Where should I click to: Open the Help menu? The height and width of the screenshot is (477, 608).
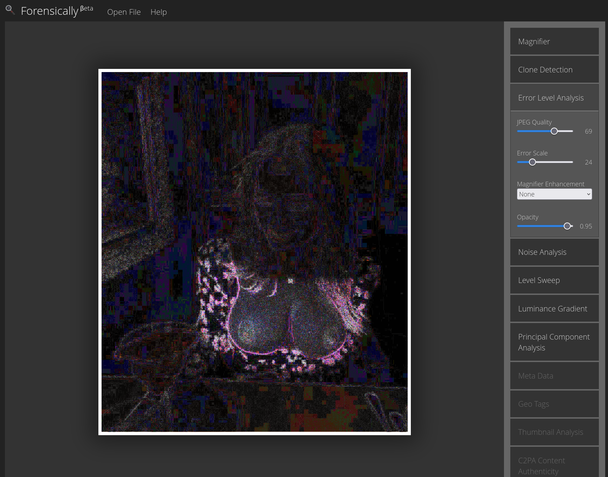[159, 12]
